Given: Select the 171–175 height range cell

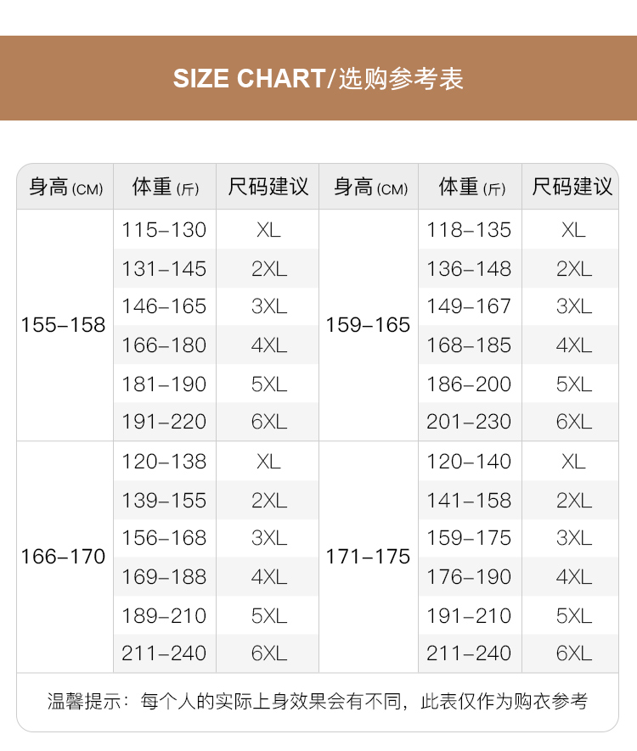Looking at the screenshot, I should coord(368,557).
